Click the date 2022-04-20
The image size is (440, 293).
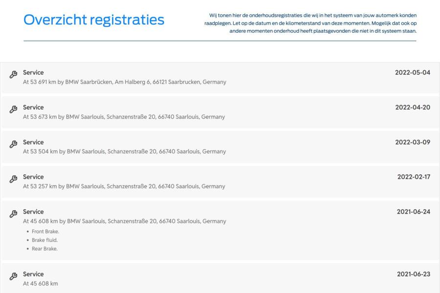[413, 107]
